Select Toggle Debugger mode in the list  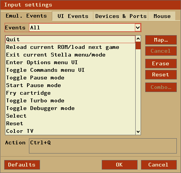coord(70,108)
